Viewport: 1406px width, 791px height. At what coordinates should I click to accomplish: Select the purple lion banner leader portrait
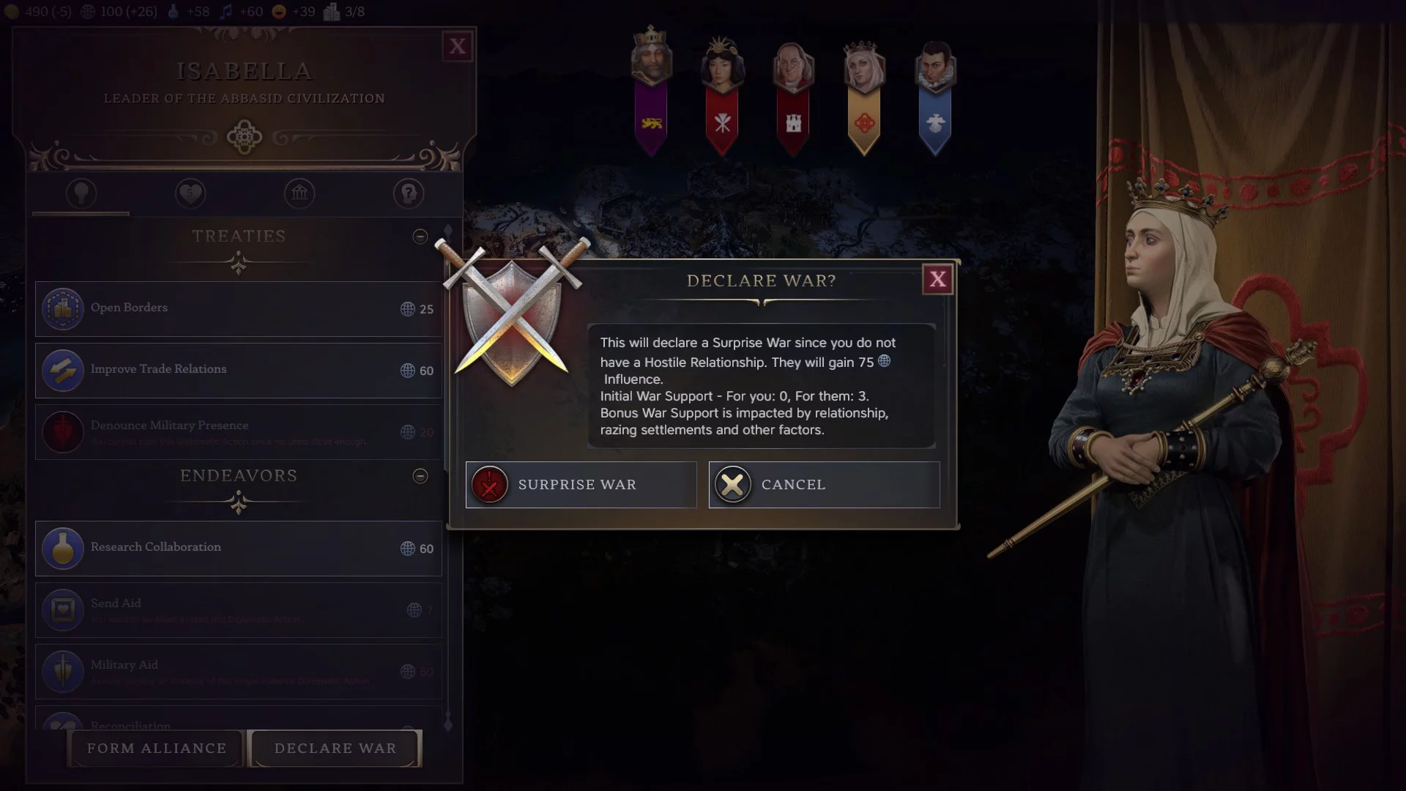coord(650,91)
